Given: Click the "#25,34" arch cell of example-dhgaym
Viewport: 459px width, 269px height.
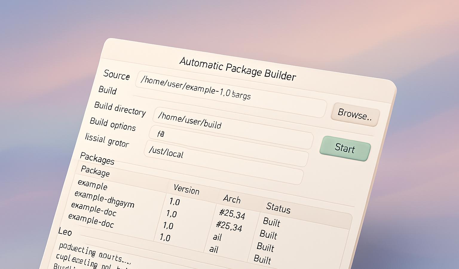Looking at the screenshot, I should click(229, 226).
